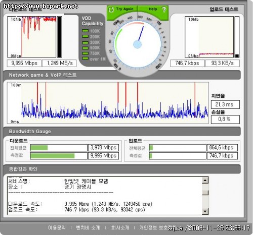Click the refresh icon beside Try Again
This screenshot has height=235, width=253.
click(x=111, y=10)
